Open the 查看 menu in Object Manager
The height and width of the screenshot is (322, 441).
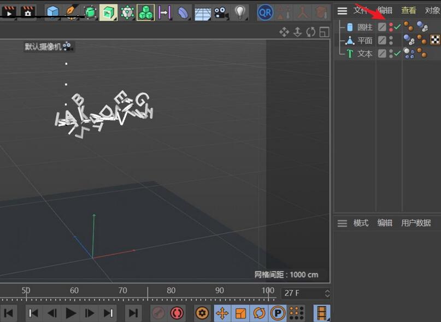[408, 10]
